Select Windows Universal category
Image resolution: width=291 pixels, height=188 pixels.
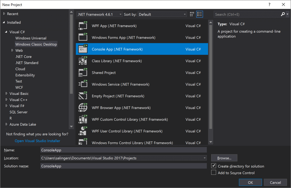[x=31, y=38]
